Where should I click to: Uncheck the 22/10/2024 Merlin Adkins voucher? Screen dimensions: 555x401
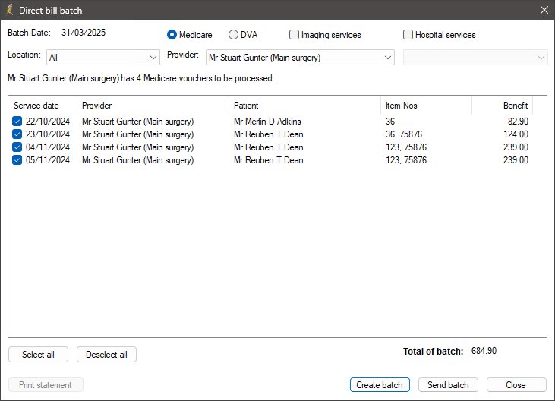tap(17, 122)
